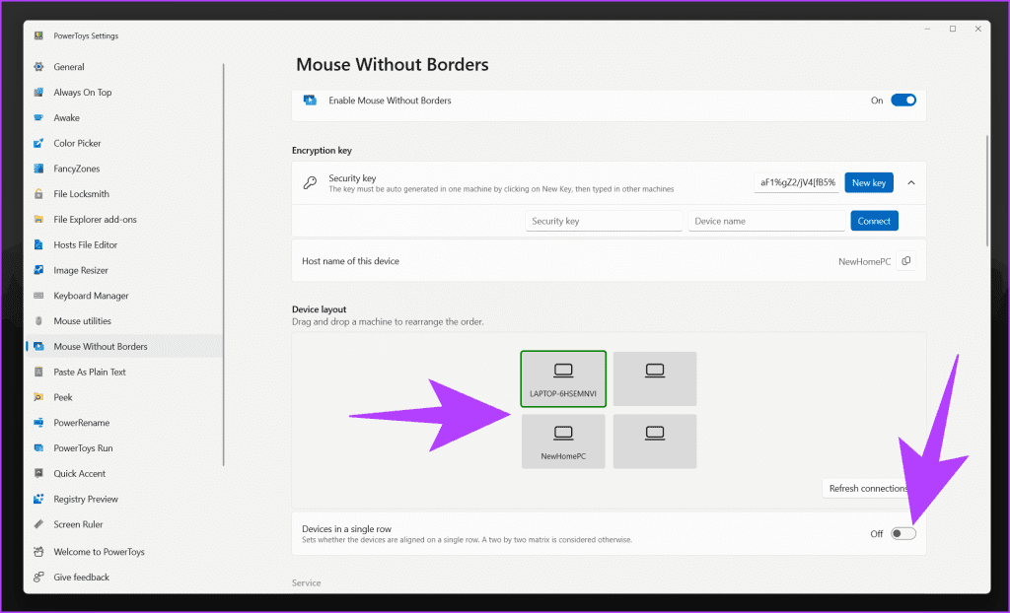Click the Welcome to PowerToys icon
The height and width of the screenshot is (613, 1010).
click(38, 552)
